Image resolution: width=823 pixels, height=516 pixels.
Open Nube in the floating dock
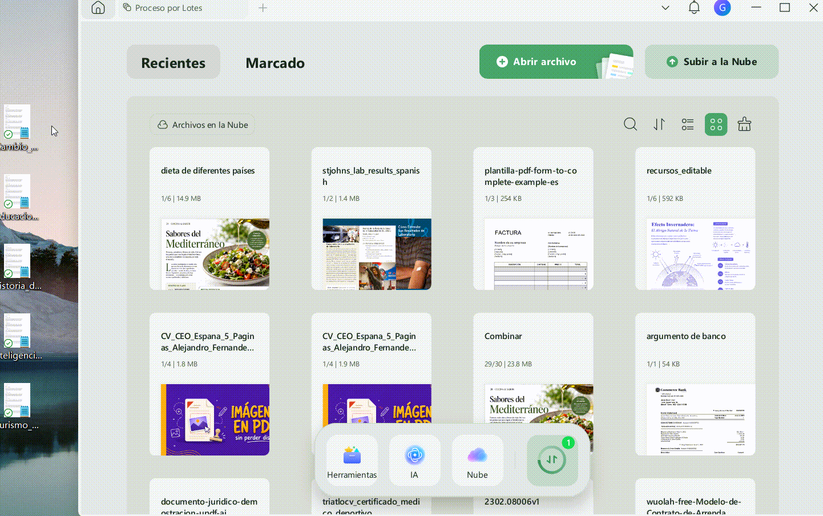pos(477,461)
